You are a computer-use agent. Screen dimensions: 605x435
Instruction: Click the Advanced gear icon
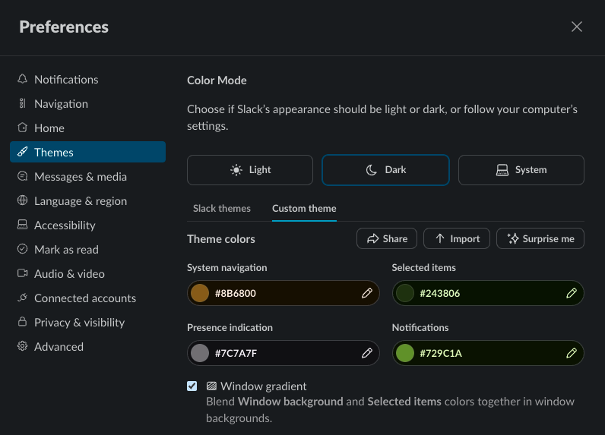pos(22,346)
